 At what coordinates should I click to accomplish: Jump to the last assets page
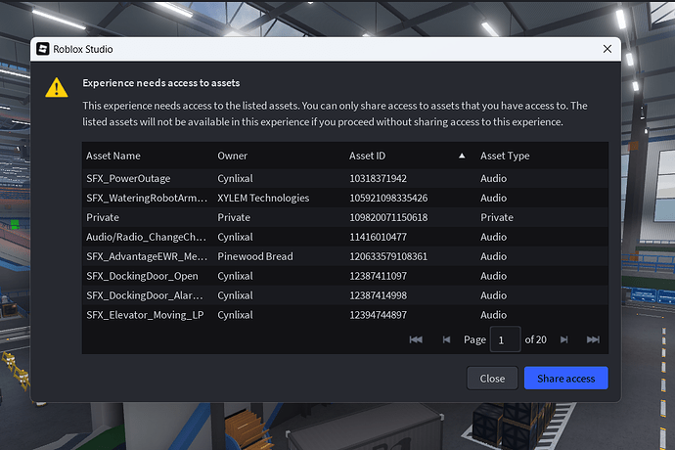(593, 339)
